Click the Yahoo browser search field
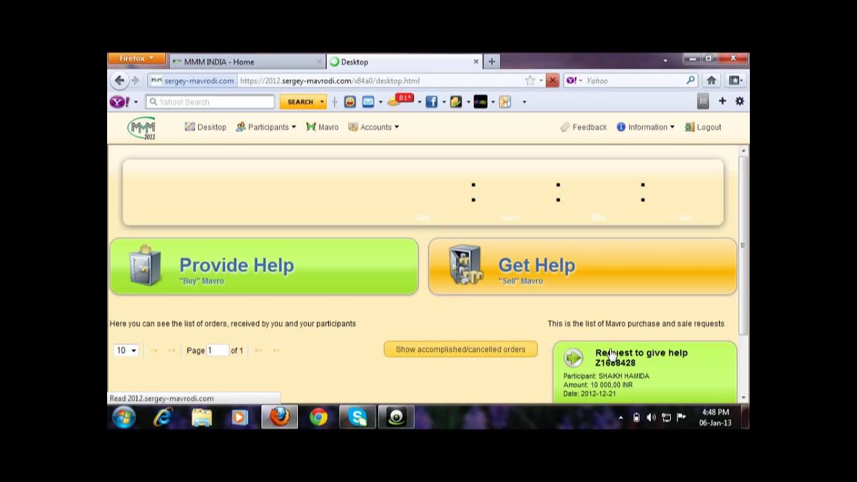Image resolution: width=857 pixels, height=482 pixels. (635, 80)
